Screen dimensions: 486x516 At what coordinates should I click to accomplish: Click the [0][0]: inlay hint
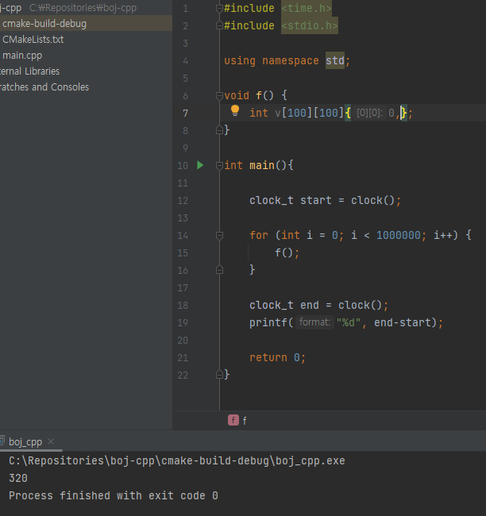[369, 114]
